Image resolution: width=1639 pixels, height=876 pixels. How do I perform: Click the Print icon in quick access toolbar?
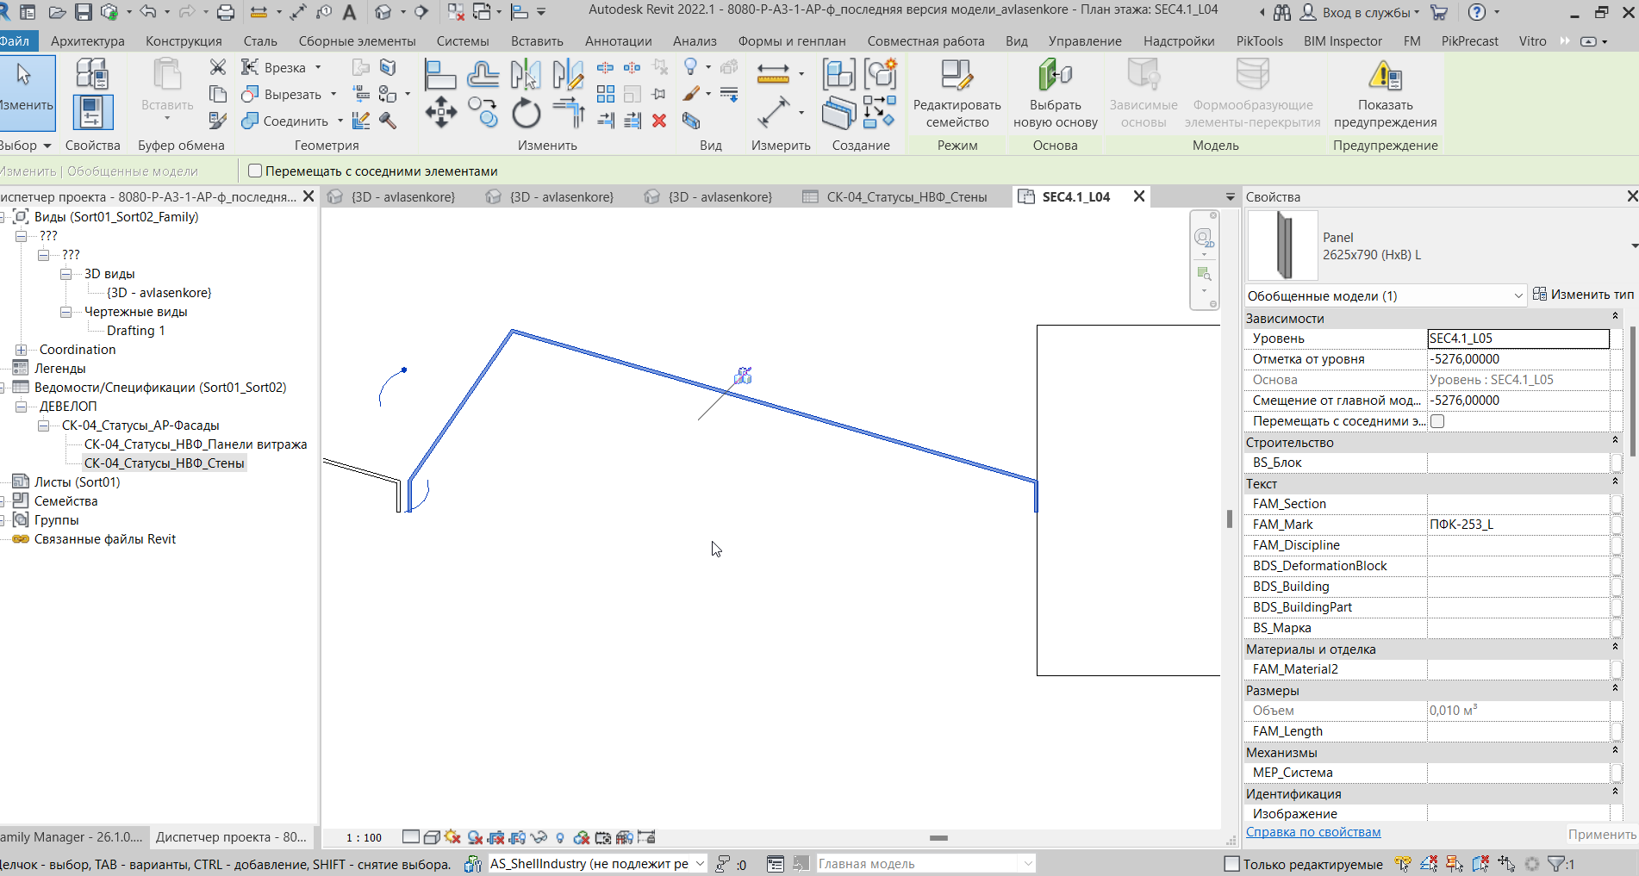click(x=226, y=13)
